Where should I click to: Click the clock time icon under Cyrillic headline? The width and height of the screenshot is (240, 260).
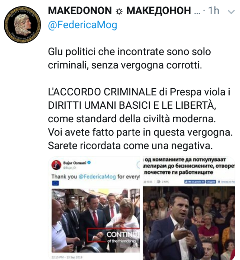pyautogui.click(x=145, y=182)
